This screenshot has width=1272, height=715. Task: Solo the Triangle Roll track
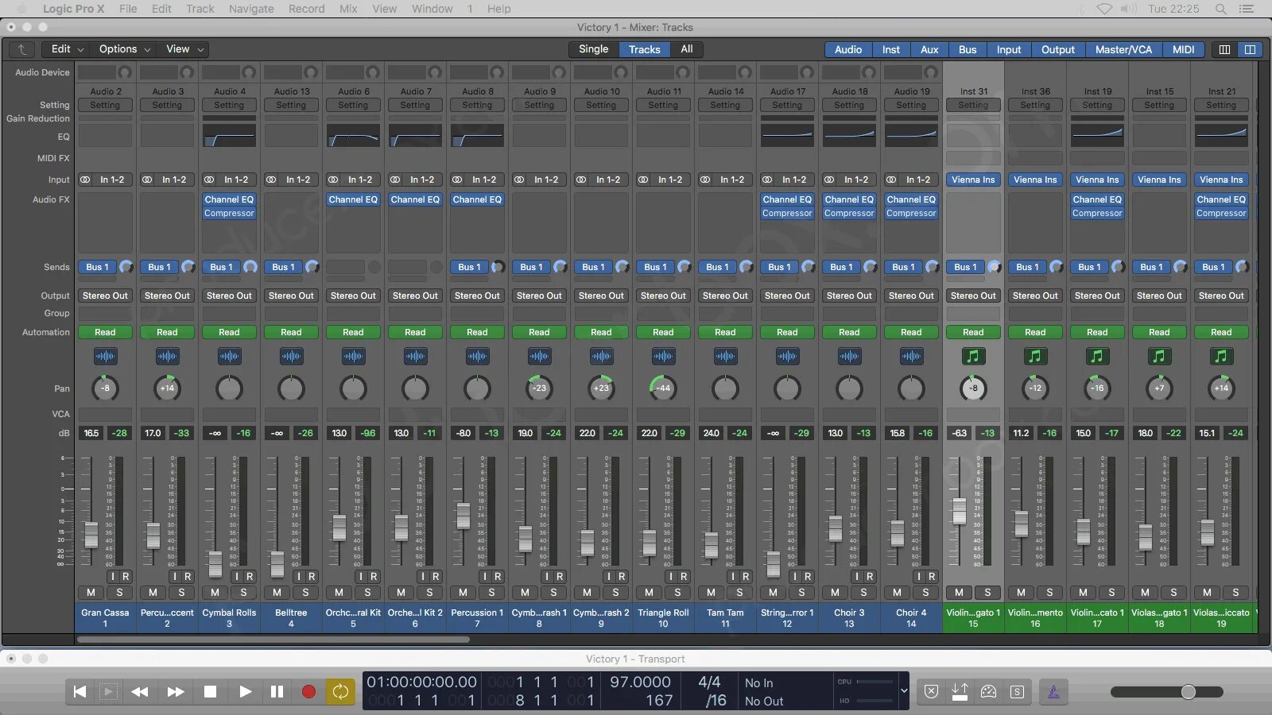(x=677, y=593)
